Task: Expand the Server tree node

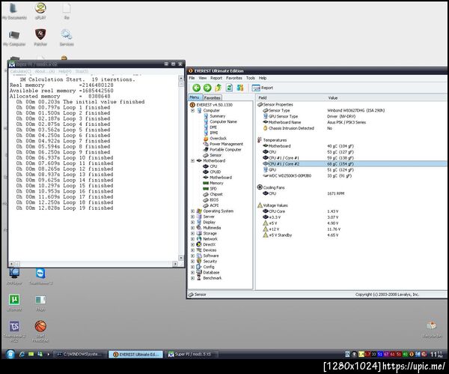Action: (193, 217)
